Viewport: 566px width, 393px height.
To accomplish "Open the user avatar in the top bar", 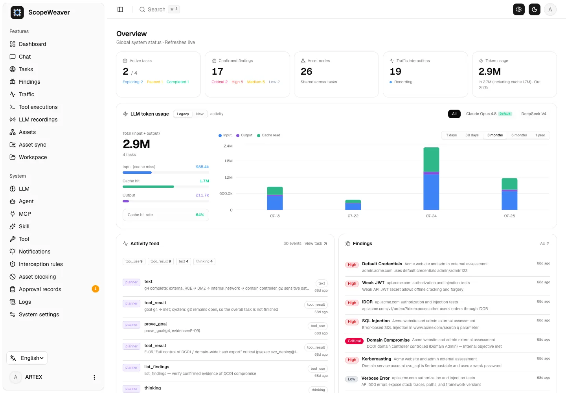I will pos(550,9).
